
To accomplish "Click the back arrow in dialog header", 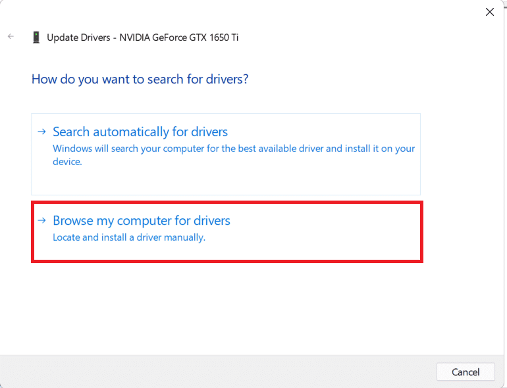I will 11,36.
